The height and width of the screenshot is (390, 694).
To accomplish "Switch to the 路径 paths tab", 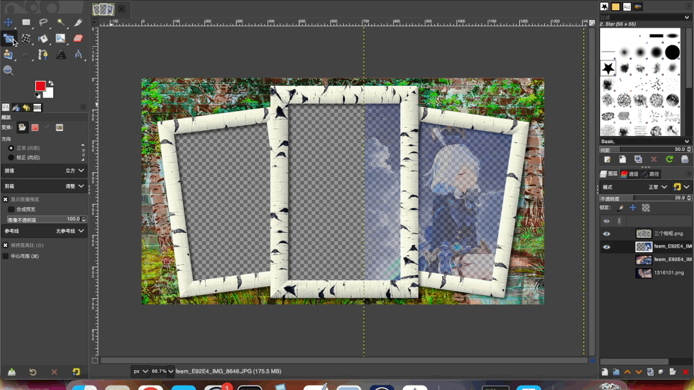I will (650, 174).
